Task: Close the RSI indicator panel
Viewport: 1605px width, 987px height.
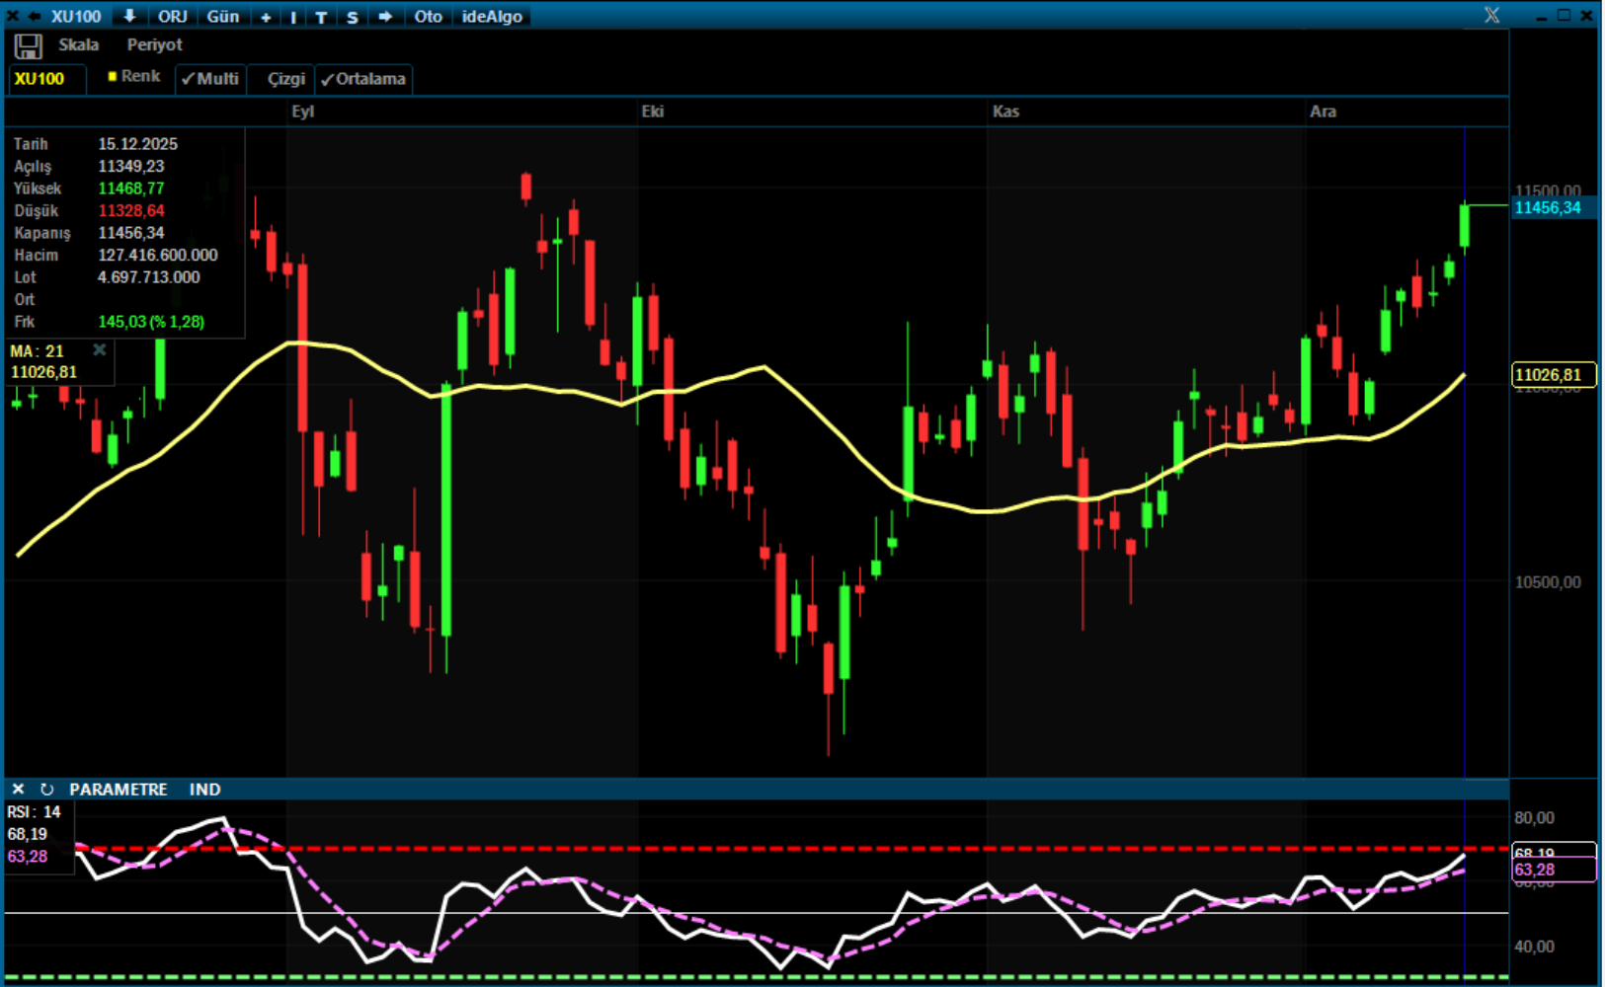Action: pos(18,790)
